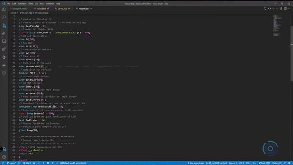
Task: Open the Terminal menu
Action: (50, 4)
